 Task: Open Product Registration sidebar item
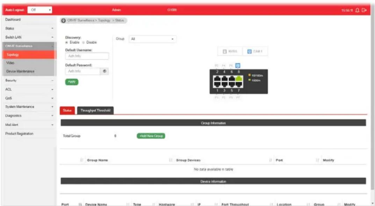tap(29, 134)
